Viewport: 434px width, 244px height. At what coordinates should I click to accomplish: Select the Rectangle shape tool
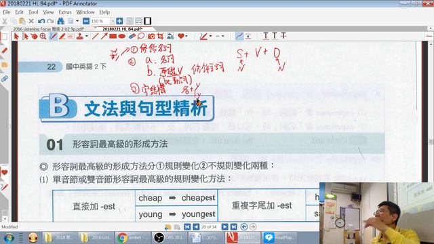[113, 36]
